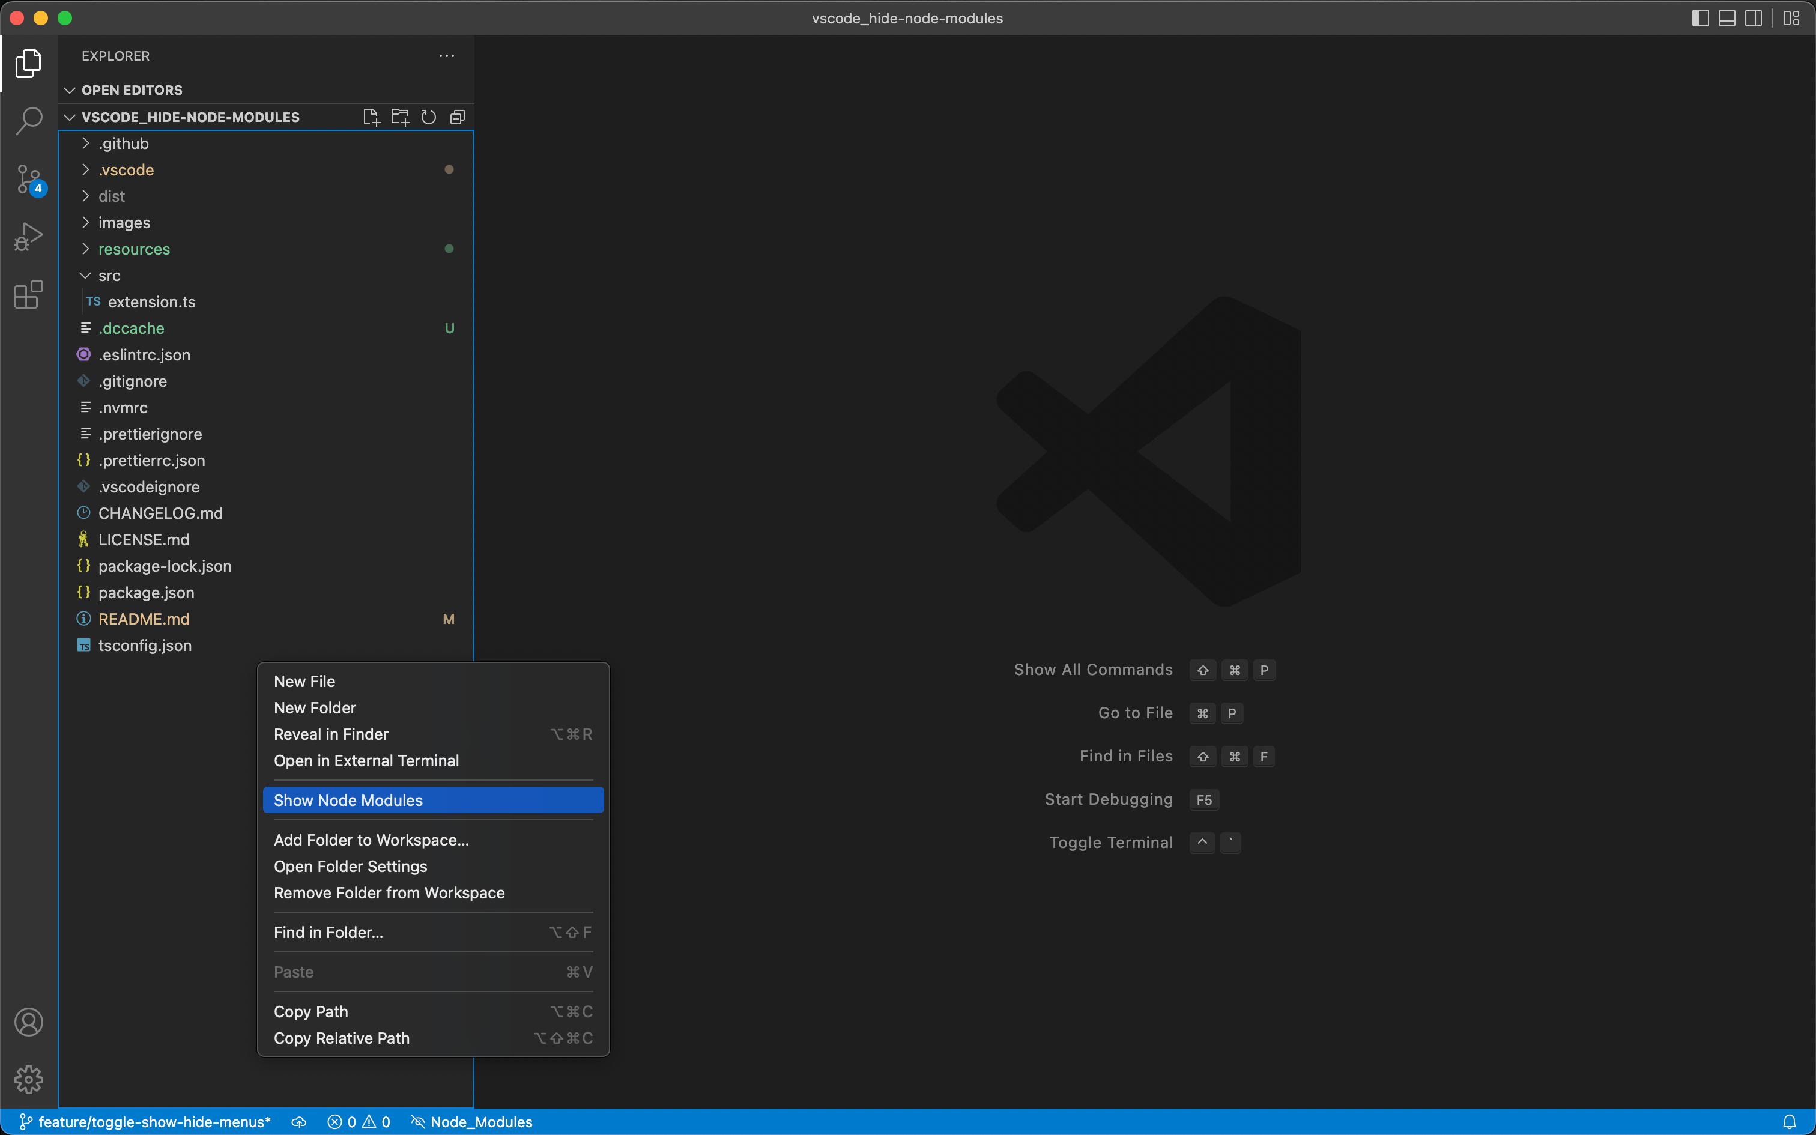Click the New File icon in explorer header
Viewport: 1816px width, 1135px height.
tap(371, 117)
